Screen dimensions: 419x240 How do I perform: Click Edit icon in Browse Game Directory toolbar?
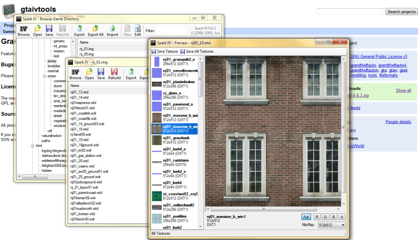point(138,31)
